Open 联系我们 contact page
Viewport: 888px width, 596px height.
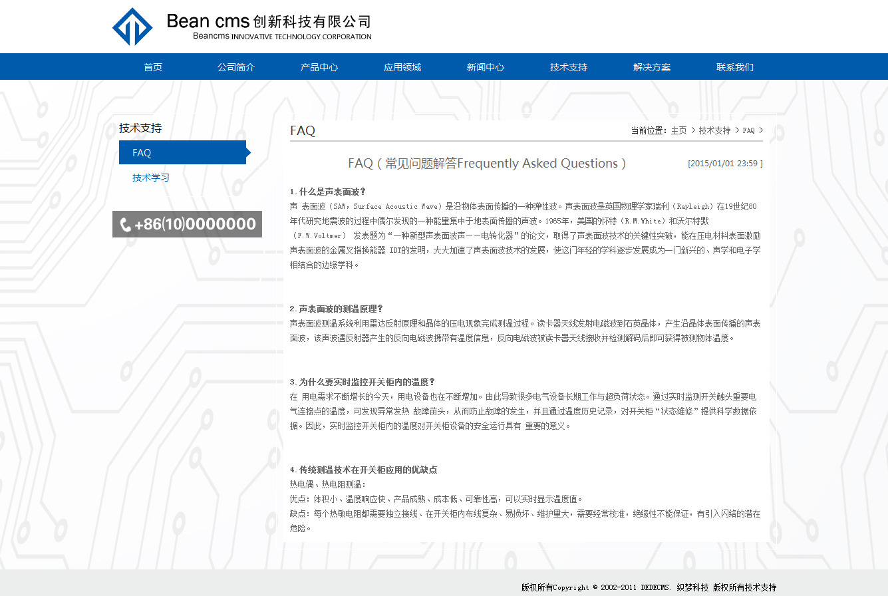tap(735, 67)
